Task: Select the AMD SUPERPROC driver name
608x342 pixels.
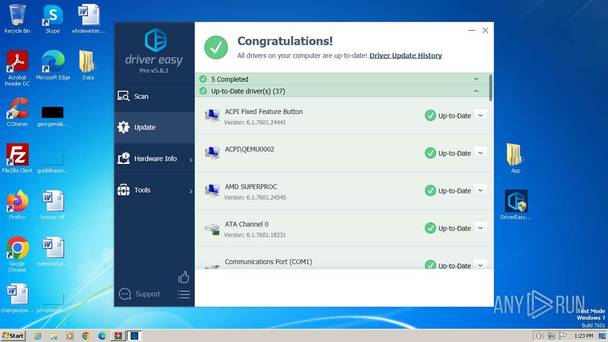Action: [251, 187]
